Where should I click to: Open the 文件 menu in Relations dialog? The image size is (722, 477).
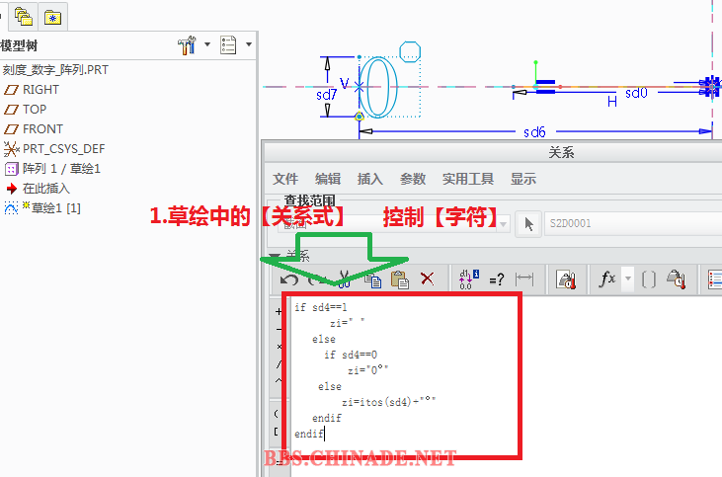tap(285, 179)
